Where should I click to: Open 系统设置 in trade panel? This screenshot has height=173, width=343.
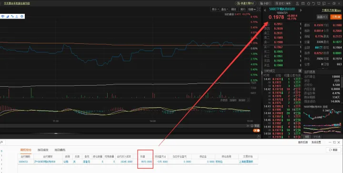(x=316, y=142)
